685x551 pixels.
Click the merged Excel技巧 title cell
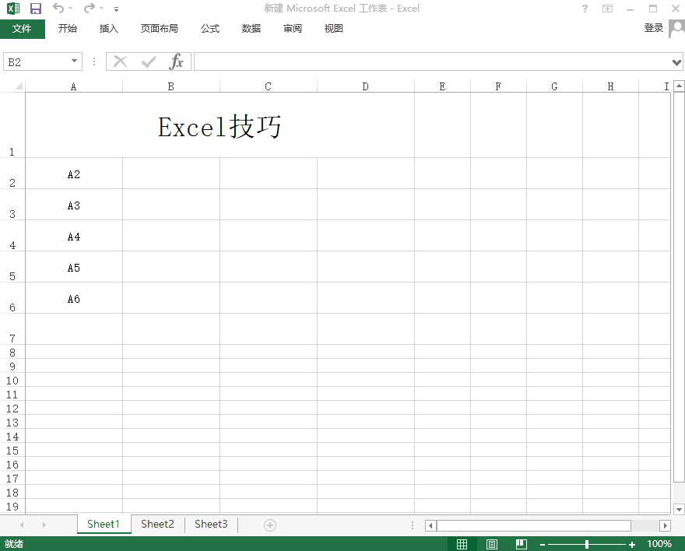[x=220, y=125]
